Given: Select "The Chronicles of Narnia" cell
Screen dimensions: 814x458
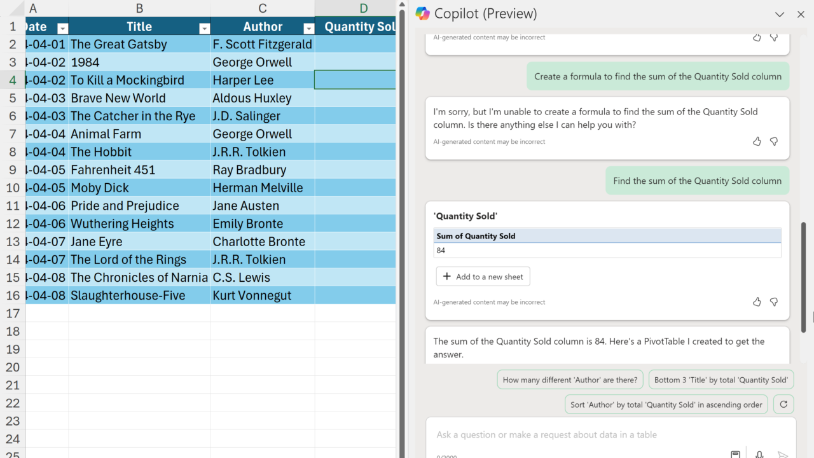Looking at the screenshot, I should 140,277.
